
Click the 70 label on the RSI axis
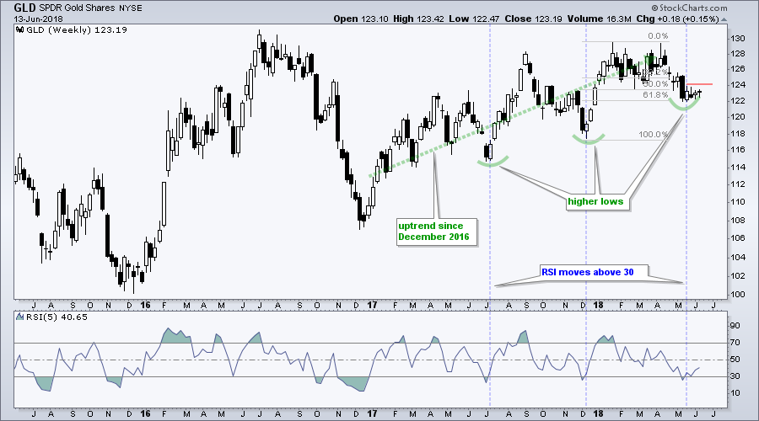click(x=735, y=343)
